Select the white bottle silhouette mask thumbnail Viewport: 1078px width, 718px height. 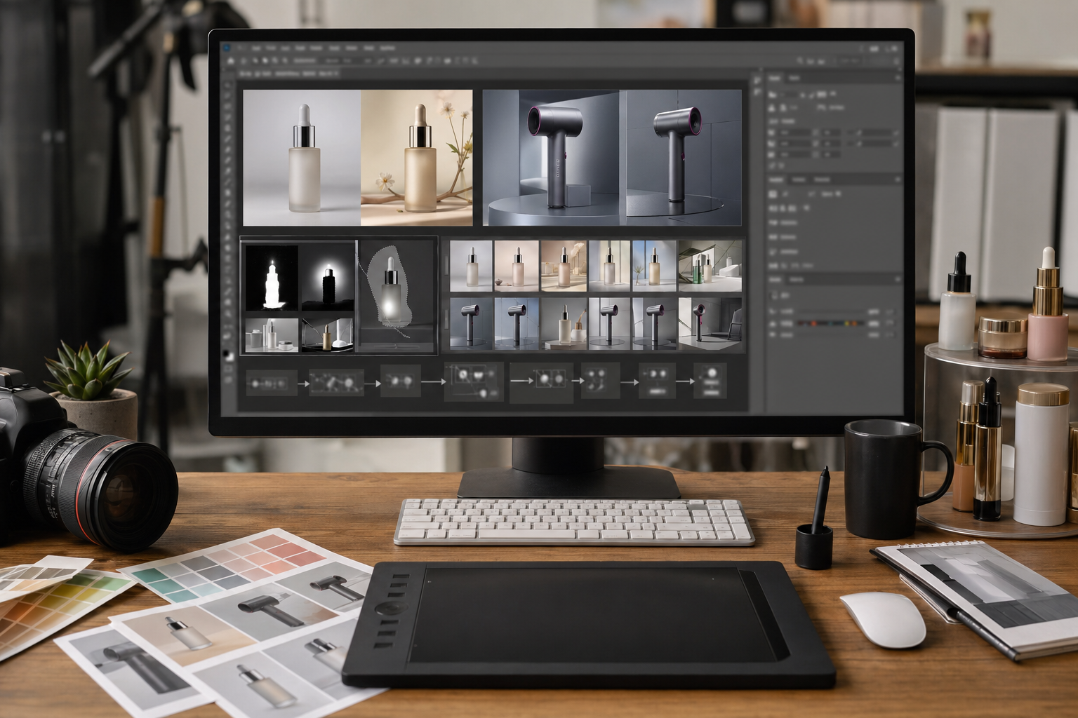click(x=272, y=278)
